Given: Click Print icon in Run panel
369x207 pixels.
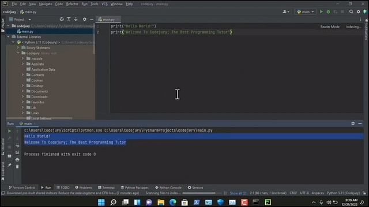Looking at the screenshot, I should [17, 160].
